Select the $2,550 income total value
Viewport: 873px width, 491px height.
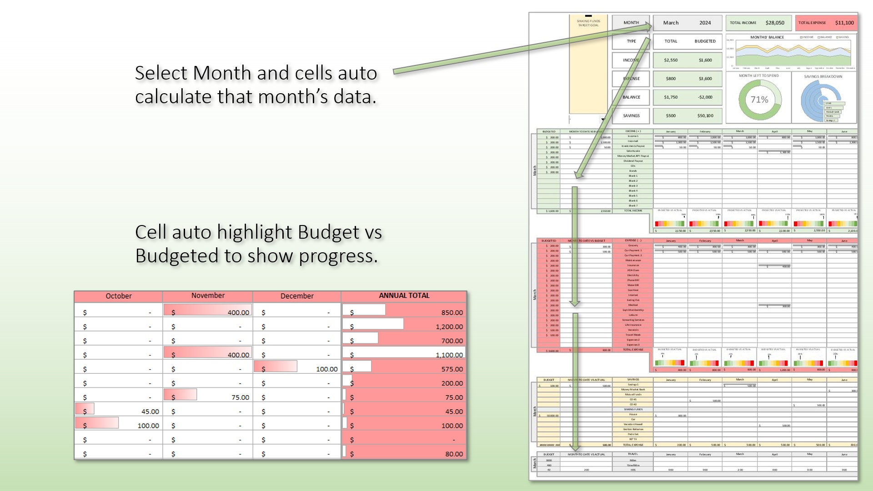(x=671, y=60)
